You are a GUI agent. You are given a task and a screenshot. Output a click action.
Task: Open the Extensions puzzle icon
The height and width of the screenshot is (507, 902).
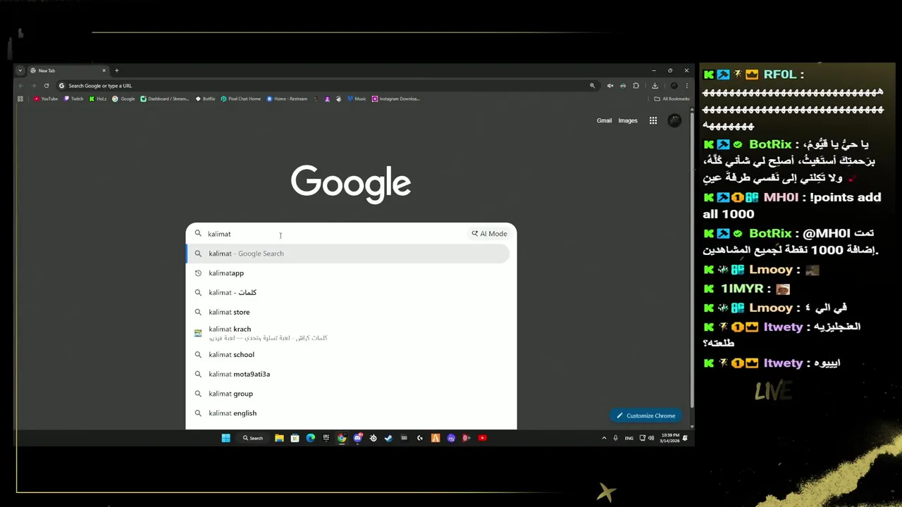pos(636,86)
